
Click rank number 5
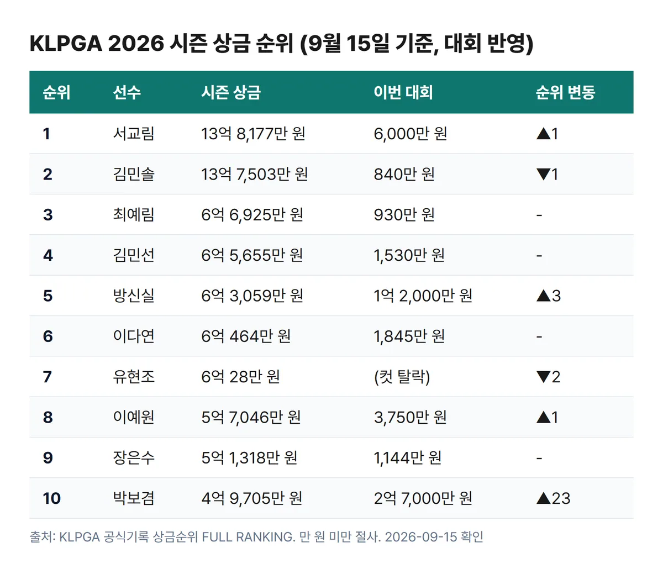tap(48, 296)
